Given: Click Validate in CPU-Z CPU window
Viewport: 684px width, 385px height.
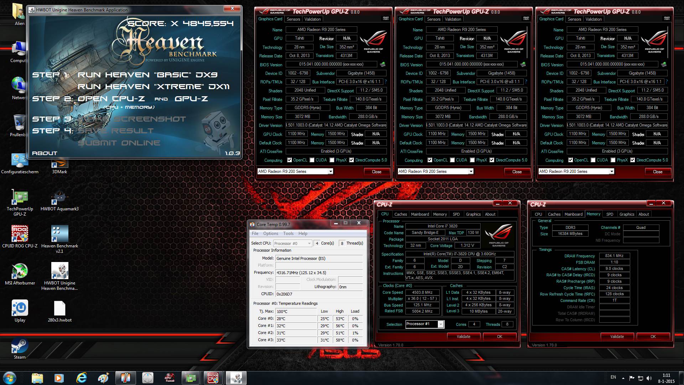Looking at the screenshot, I should tap(463, 337).
